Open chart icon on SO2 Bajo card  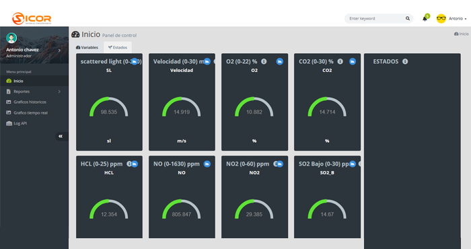[x=353, y=164]
